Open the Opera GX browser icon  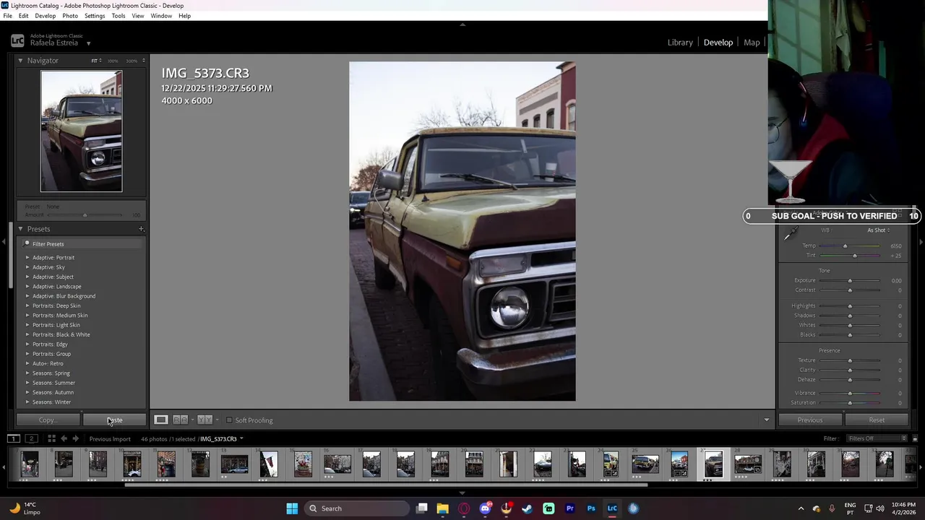(464, 508)
